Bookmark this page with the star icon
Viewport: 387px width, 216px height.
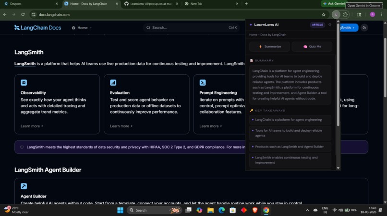(324, 14)
